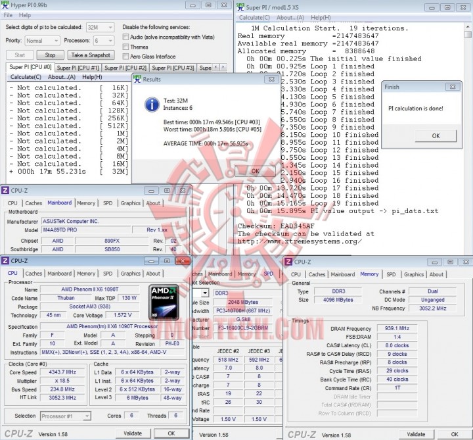
Task: Open SPD tab in CPU-Z Memory window
Action: [391, 274]
